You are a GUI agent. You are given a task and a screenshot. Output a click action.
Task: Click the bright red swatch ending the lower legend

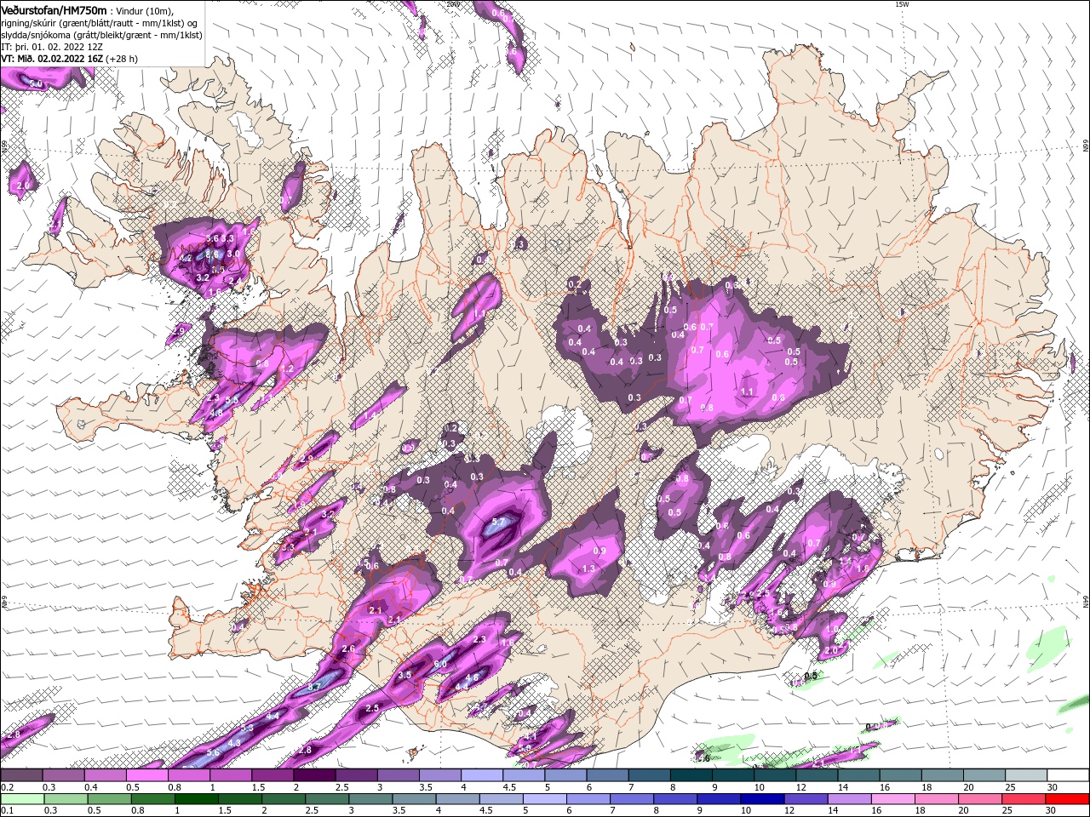coord(1068,799)
